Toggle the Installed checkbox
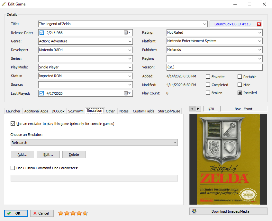The height and width of the screenshot is (221, 272). click(240, 93)
